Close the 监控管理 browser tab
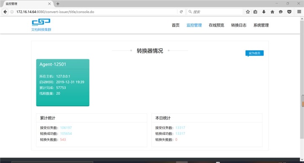The width and height of the screenshot is (304, 163). (x=50, y=4)
